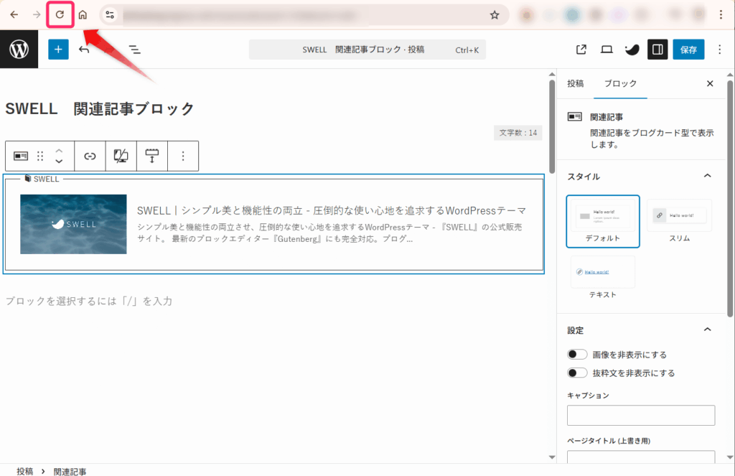
Task: Click the editor canvas vertical scrollbar
Action: 552,126
